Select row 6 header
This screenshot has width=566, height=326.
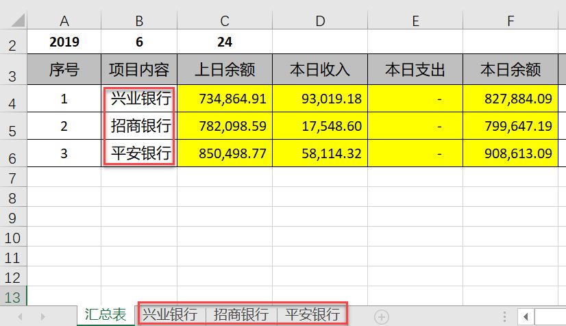pyautogui.click(x=13, y=153)
